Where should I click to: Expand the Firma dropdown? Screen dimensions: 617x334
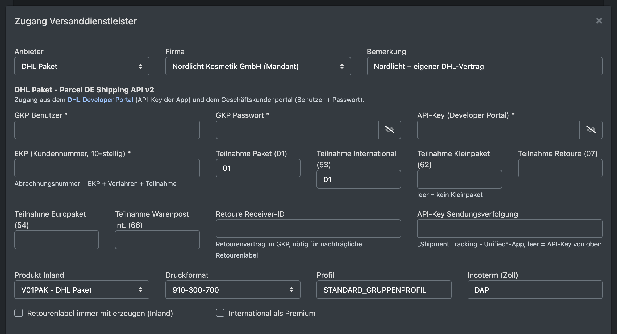[x=258, y=66]
